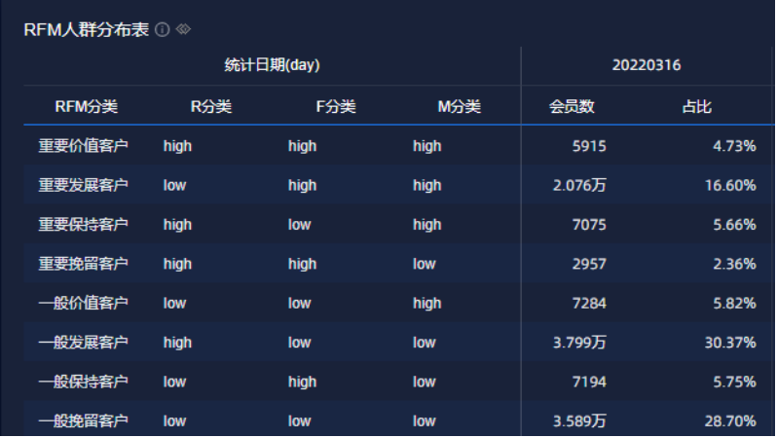Click the double-diamond icon next to the title
Viewport: 777px width, 438px height.
pyautogui.click(x=183, y=30)
